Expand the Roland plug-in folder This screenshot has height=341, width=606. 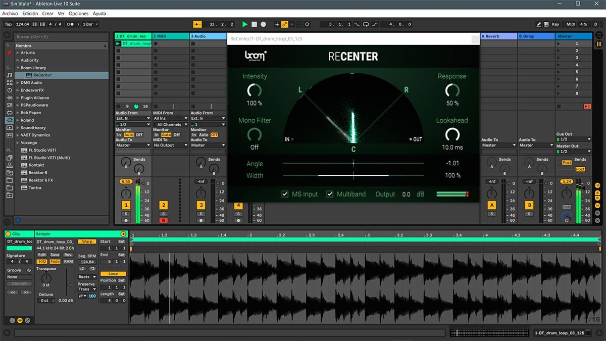[18, 120]
